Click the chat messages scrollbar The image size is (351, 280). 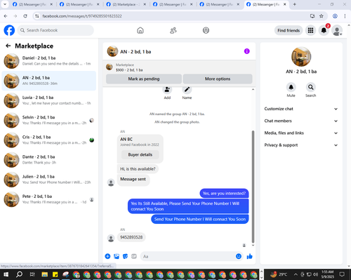pos(253,187)
